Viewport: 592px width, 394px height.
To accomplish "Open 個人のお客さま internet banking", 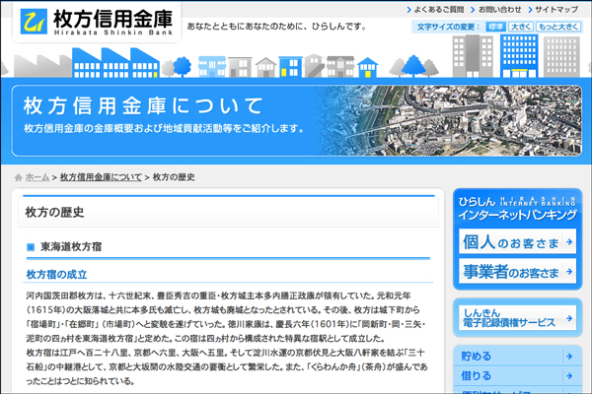I will pyautogui.click(x=518, y=241).
